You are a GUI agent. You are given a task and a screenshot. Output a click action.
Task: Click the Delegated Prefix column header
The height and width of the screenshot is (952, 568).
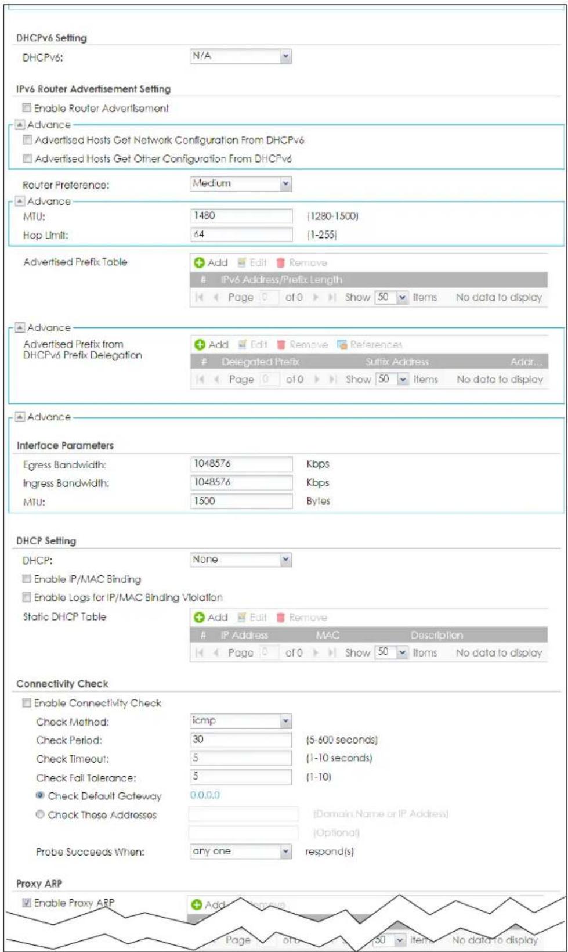[x=260, y=362]
